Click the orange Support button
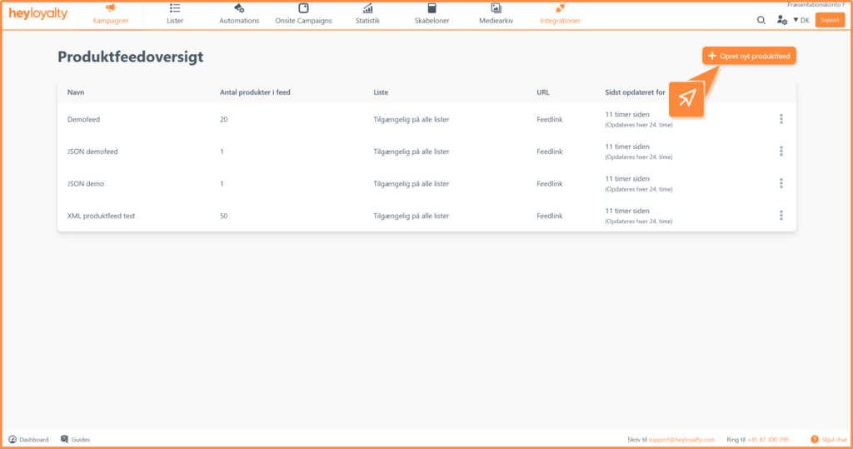The height and width of the screenshot is (449, 853). point(830,20)
